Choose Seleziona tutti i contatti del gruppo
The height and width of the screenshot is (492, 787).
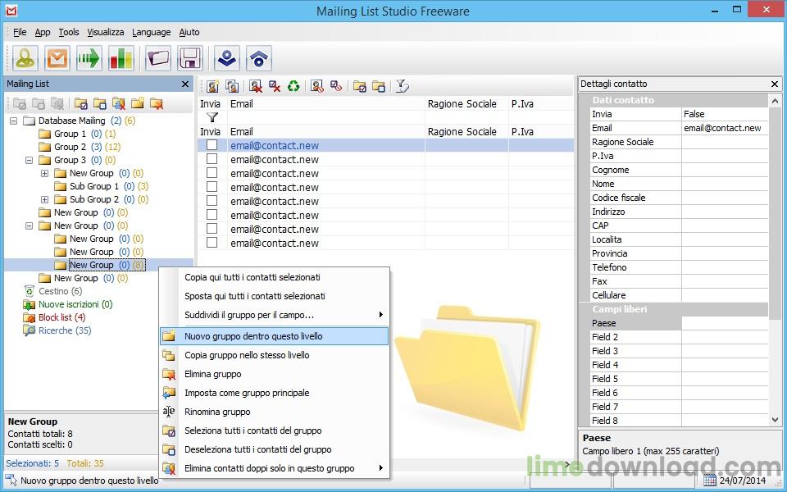pyautogui.click(x=275, y=430)
